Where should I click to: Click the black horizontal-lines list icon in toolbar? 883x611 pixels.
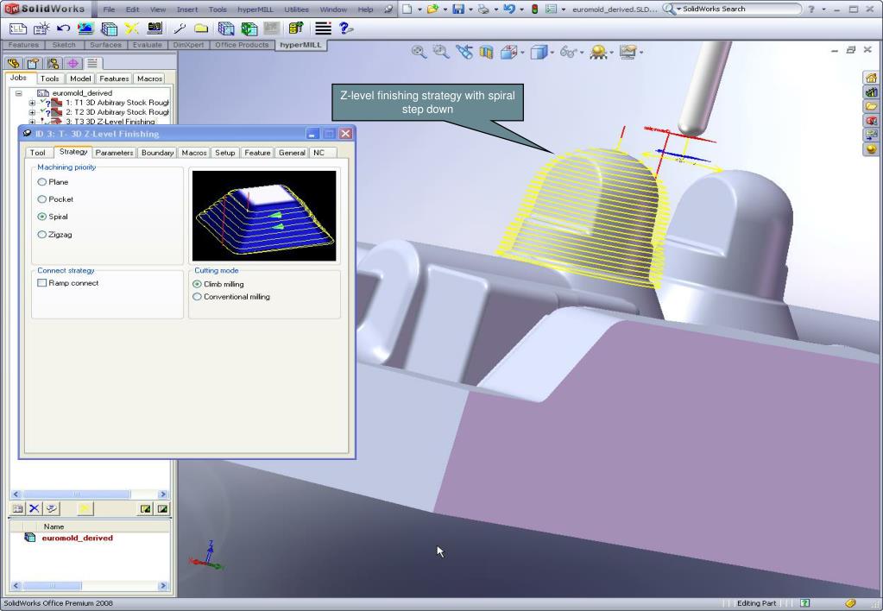point(323,28)
